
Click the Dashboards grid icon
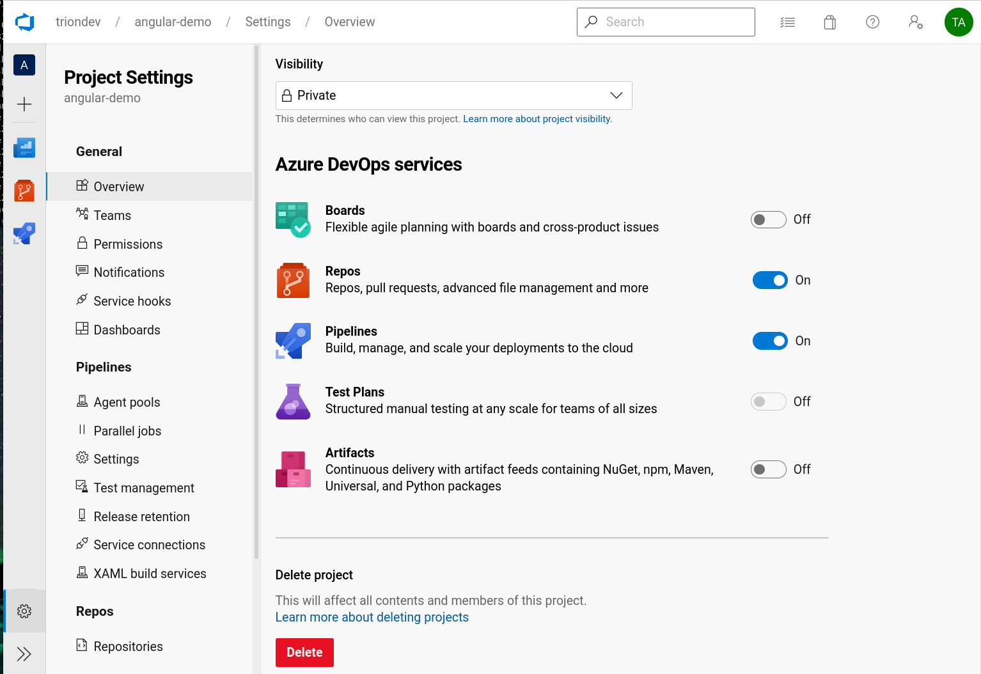click(82, 328)
